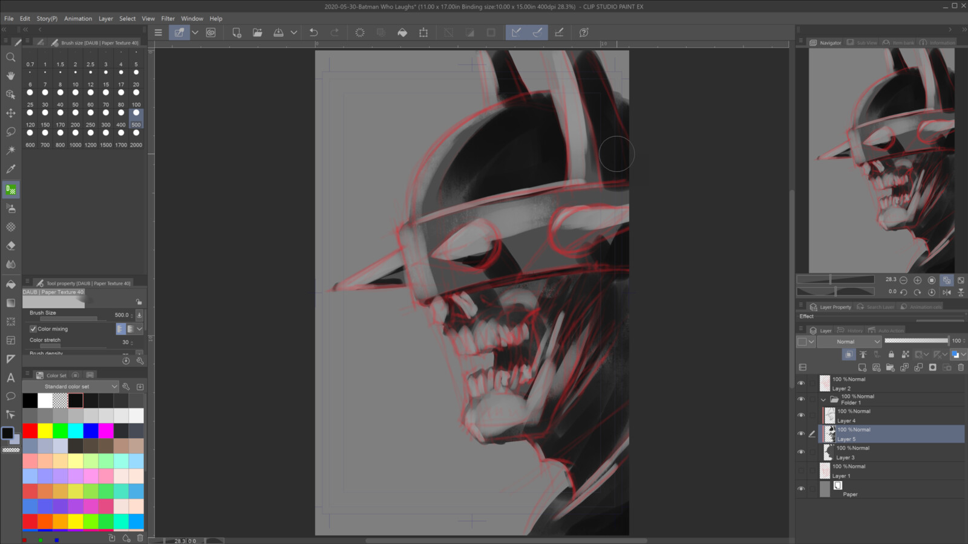This screenshot has height=544, width=968.
Task: Open the Save options dropdown arrow
Action: [293, 33]
